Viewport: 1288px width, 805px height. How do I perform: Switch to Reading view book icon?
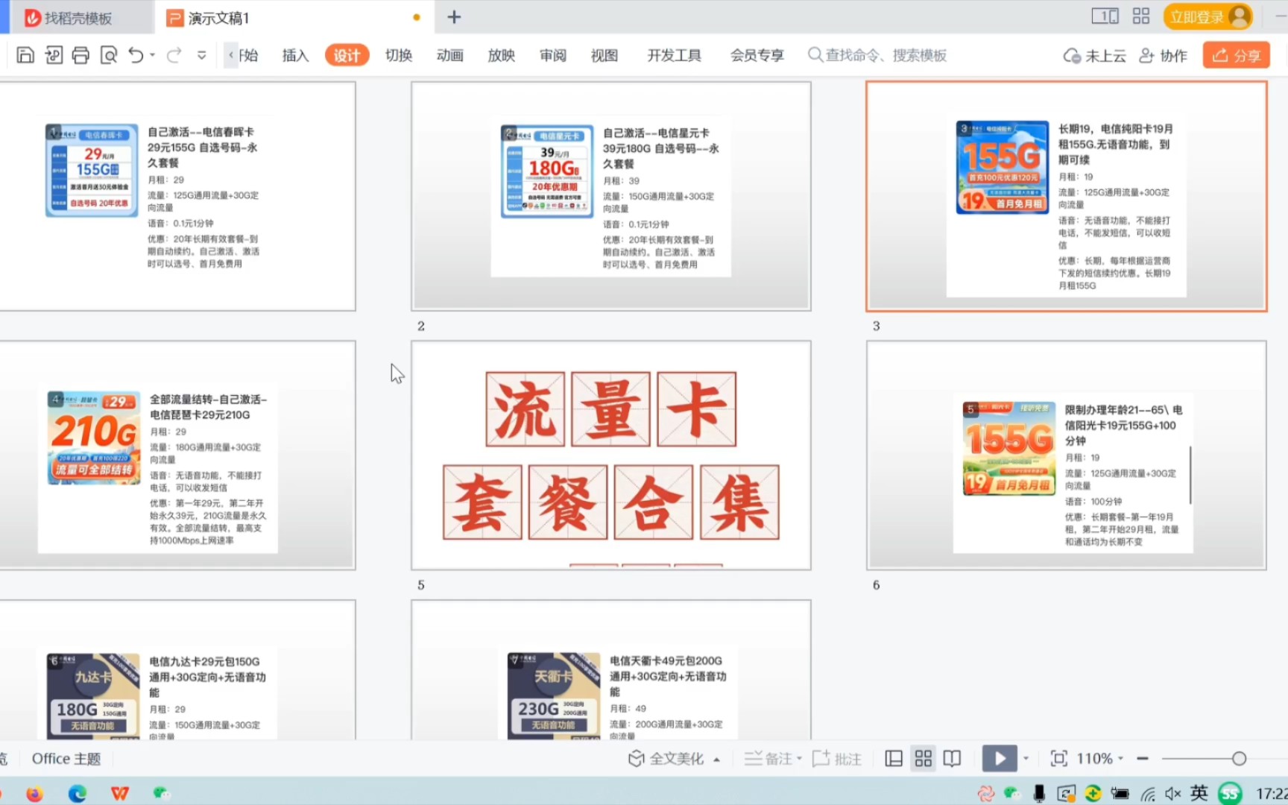coord(952,759)
